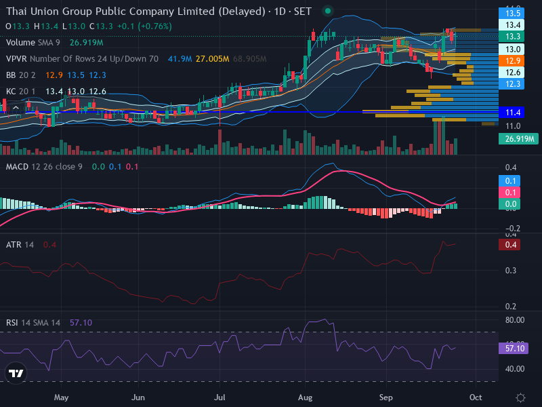
Task: Click the VPVR 68.905M total value
Action: click(249, 59)
